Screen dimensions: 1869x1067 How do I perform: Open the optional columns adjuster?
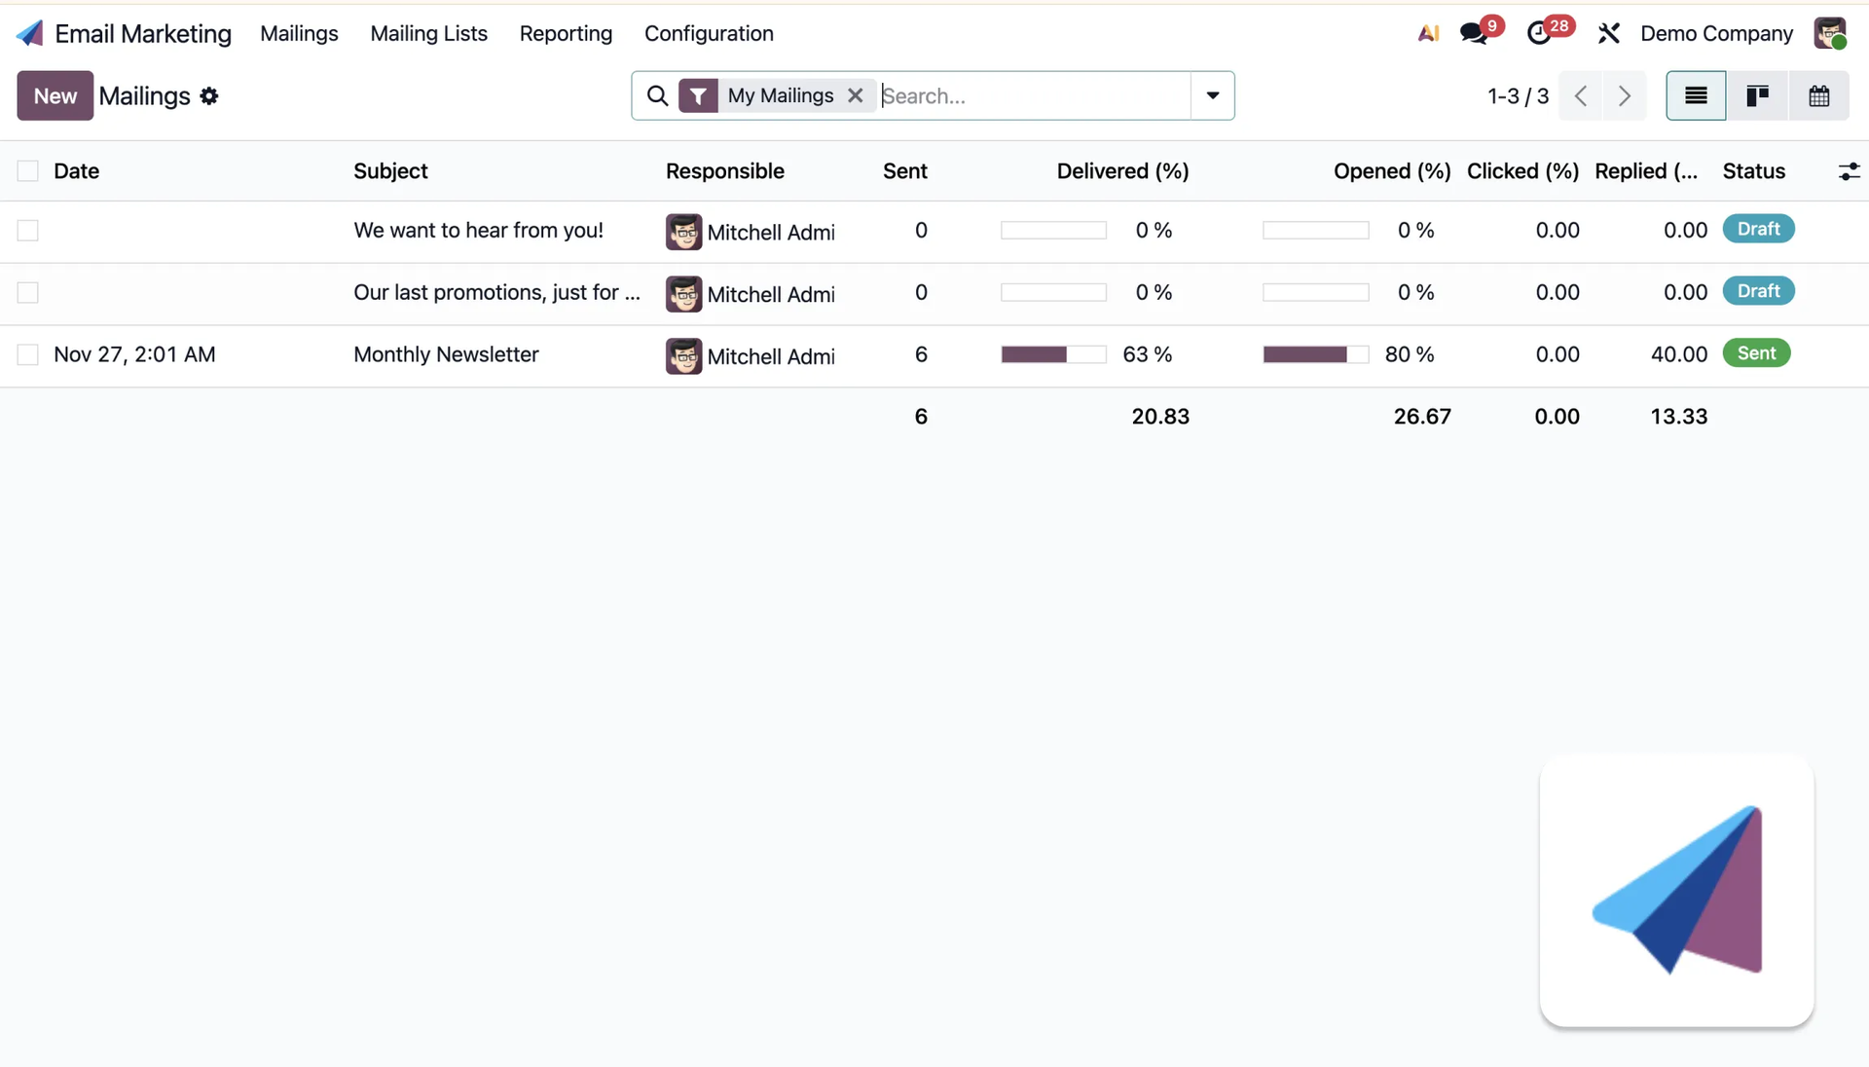(1849, 171)
